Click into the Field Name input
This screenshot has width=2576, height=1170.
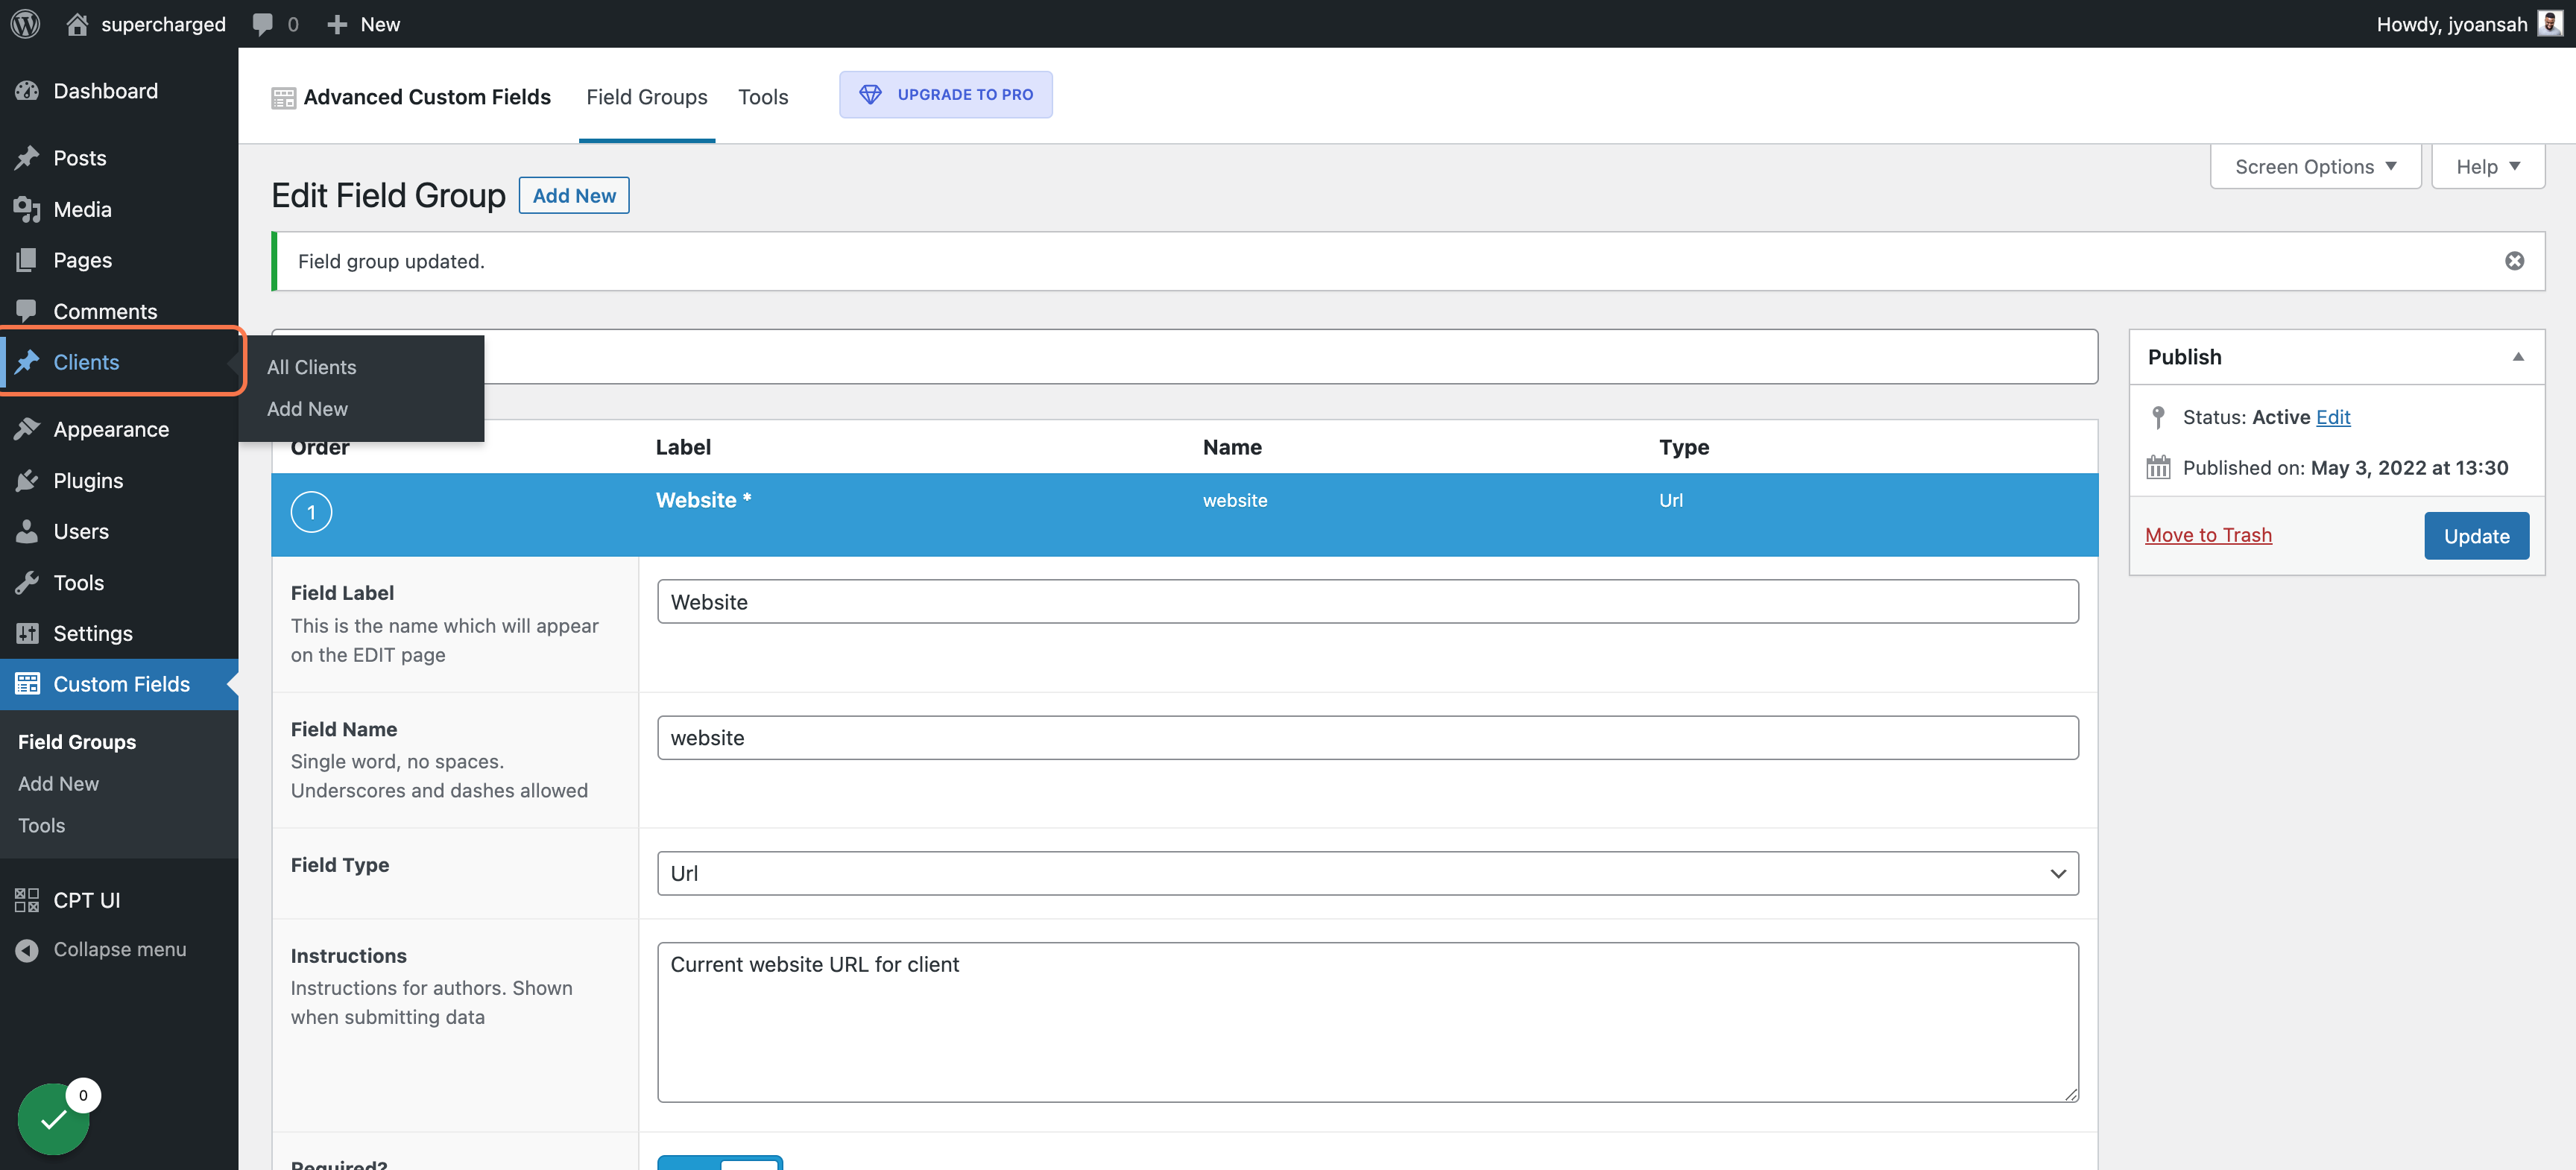tap(1367, 737)
